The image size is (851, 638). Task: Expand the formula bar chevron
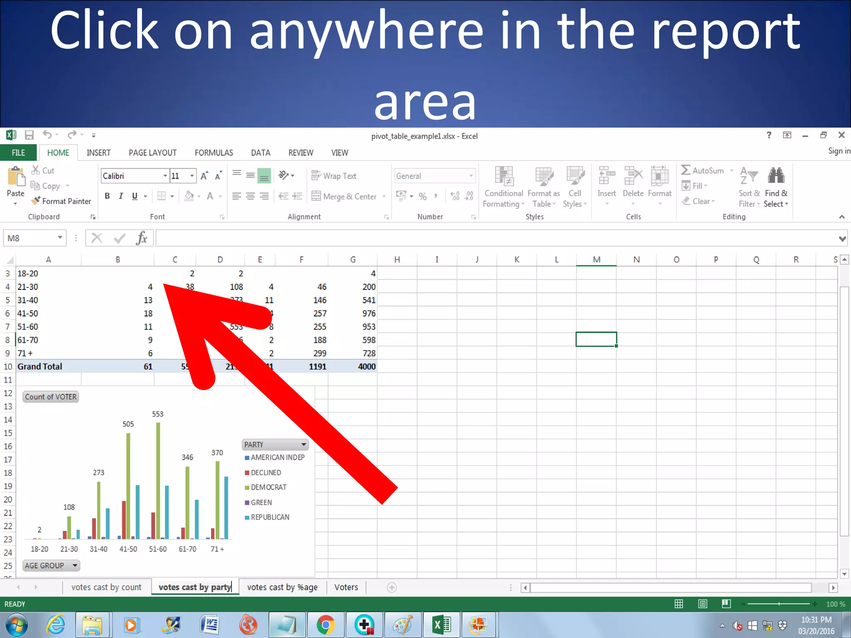842,239
